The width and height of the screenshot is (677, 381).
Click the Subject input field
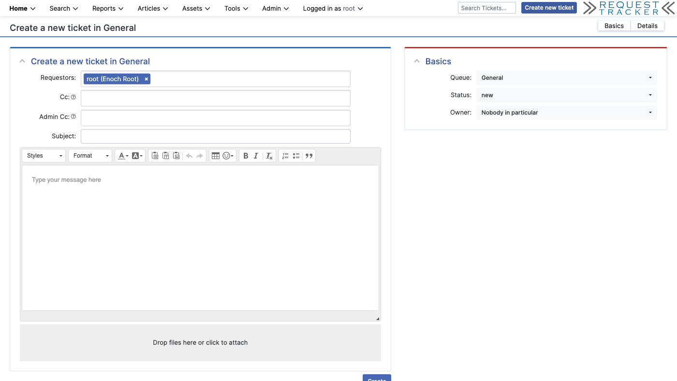click(216, 136)
